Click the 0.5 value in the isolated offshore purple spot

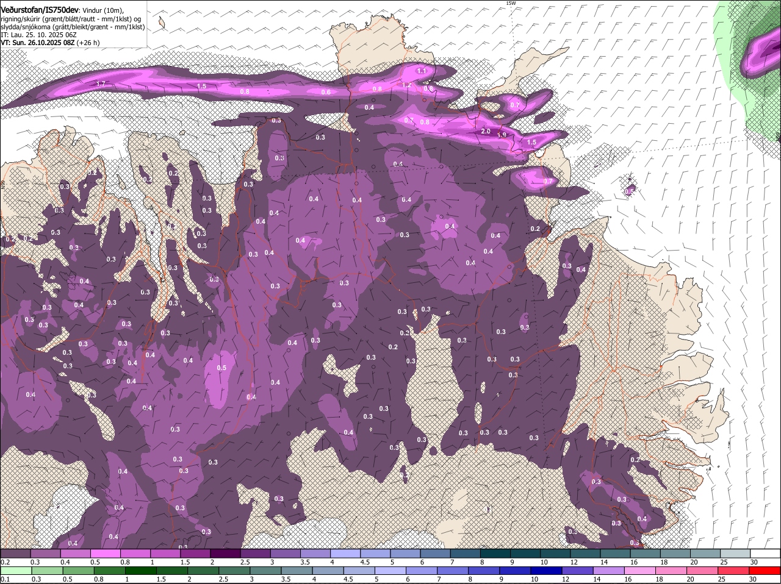(x=630, y=191)
